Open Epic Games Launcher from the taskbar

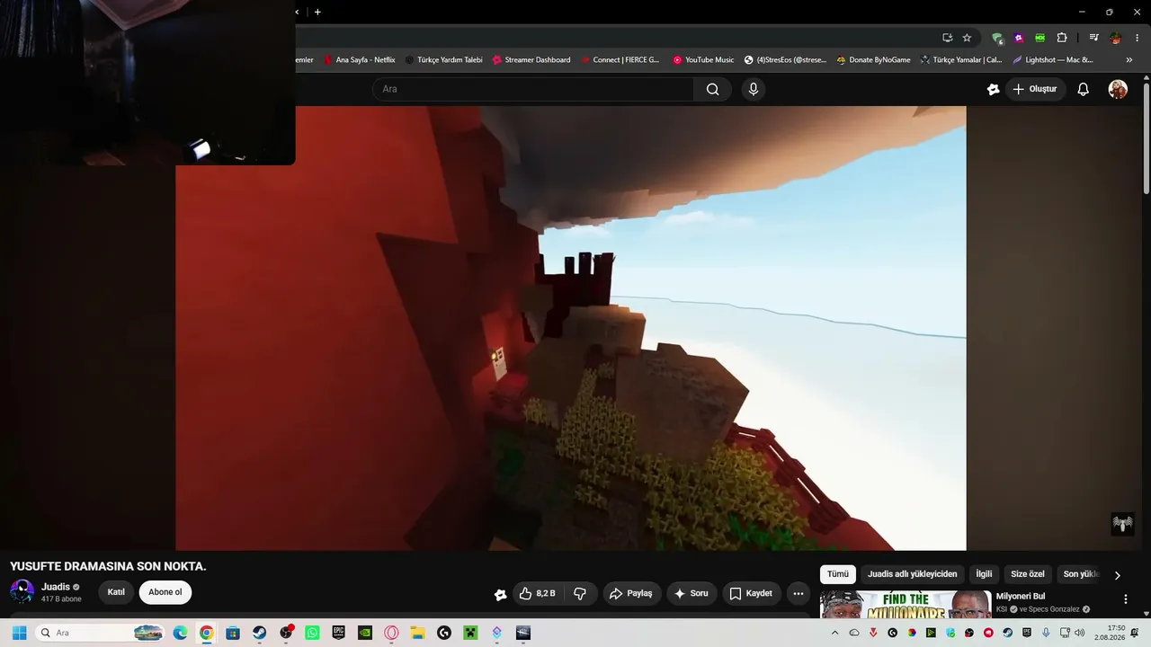tap(338, 633)
